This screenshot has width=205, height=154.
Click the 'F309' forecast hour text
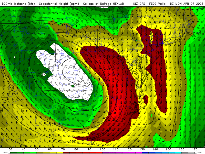point(153,4)
